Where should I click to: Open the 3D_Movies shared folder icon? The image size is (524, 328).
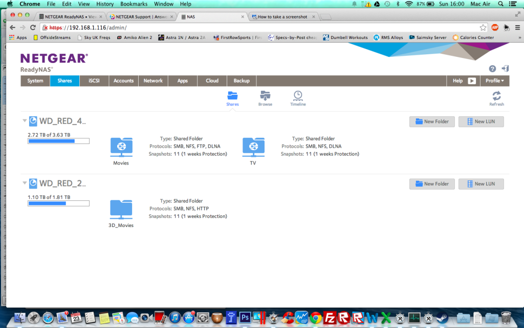[x=121, y=210]
